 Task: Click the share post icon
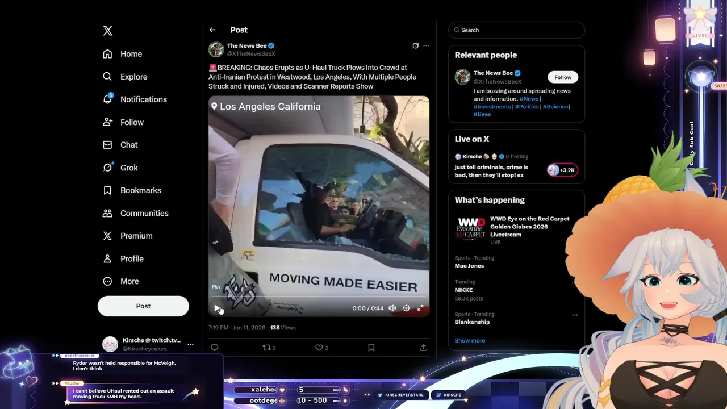(x=423, y=347)
